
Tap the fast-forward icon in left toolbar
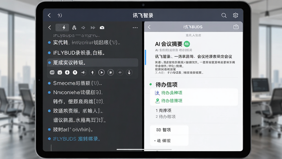pos(93,28)
